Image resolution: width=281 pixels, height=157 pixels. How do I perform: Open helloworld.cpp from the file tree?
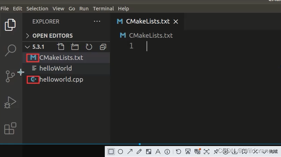coord(66,79)
